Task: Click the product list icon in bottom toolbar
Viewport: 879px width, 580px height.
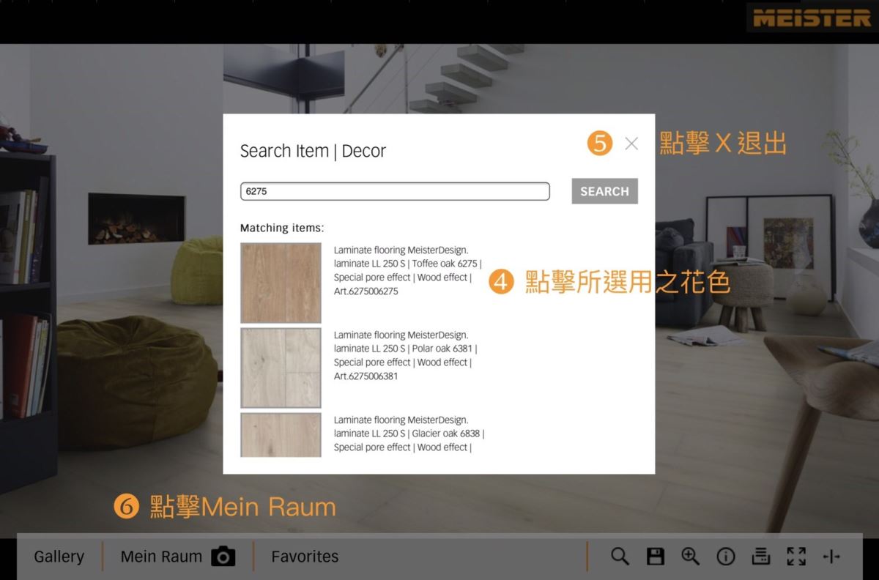Action: [761, 557]
